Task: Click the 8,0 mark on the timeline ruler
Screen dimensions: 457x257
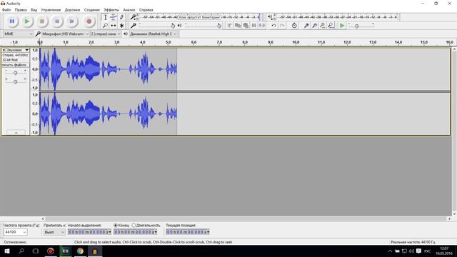Action: [245, 42]
